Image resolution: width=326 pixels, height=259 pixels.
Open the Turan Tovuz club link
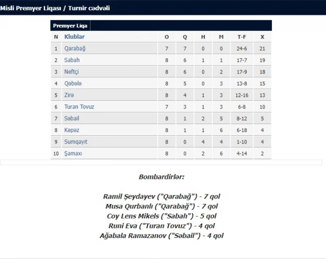[79, 107]
